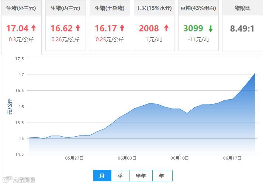Click the 17.04 price value
The width and height of the screenshot is (263, 185).
[x=17, y=28]
